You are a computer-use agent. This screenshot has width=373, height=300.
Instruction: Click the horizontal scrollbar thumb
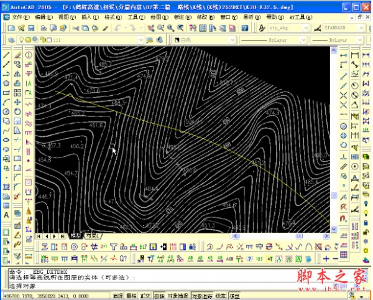click(299, 236)
